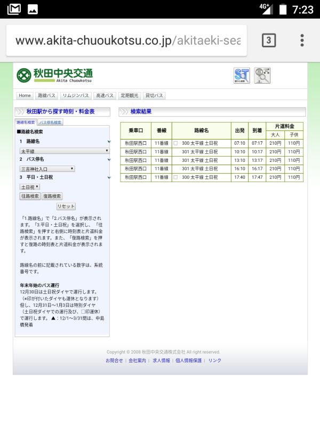Image resolution: width=320 pixels, height=426 pixels.
Task: Click the 路線名 column header
Action: (x=202, y=130)
